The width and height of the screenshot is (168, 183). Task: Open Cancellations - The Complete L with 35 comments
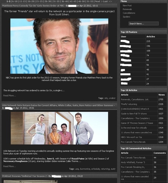tap(135, 172)
